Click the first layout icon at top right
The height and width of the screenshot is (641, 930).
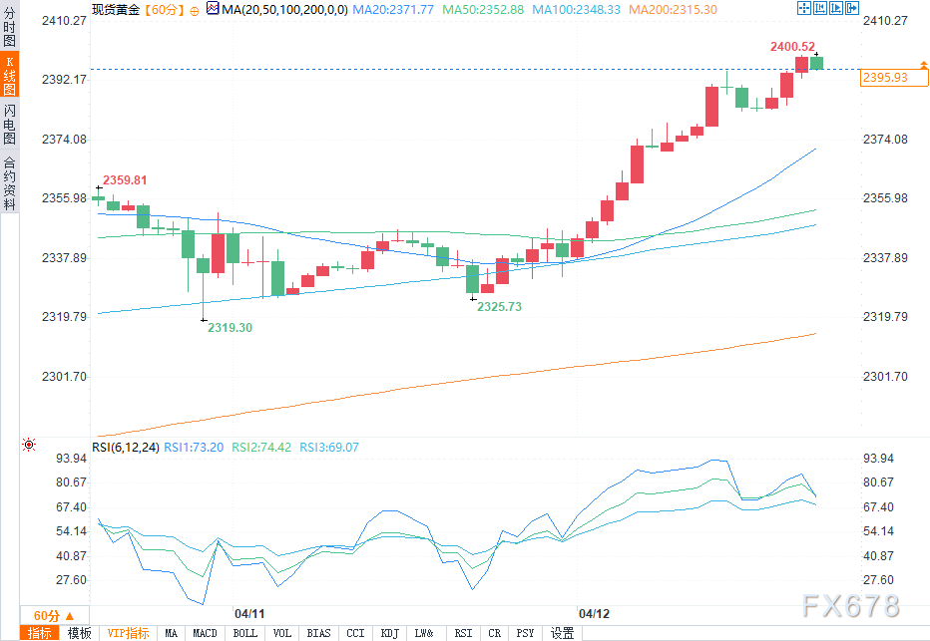click(804, 8)
